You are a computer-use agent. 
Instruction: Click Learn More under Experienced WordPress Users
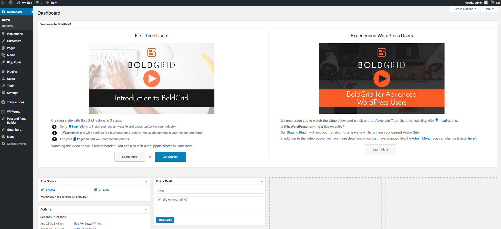pyautogui.click(x=380, y=149)
